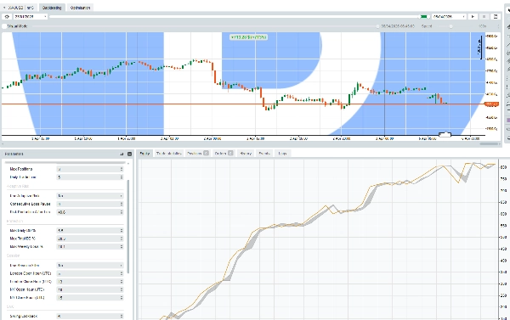Viewport: 510px width, 320px height.
Task: Undock the Parameters panel with the detach icon
Action: tap(122, 154)
